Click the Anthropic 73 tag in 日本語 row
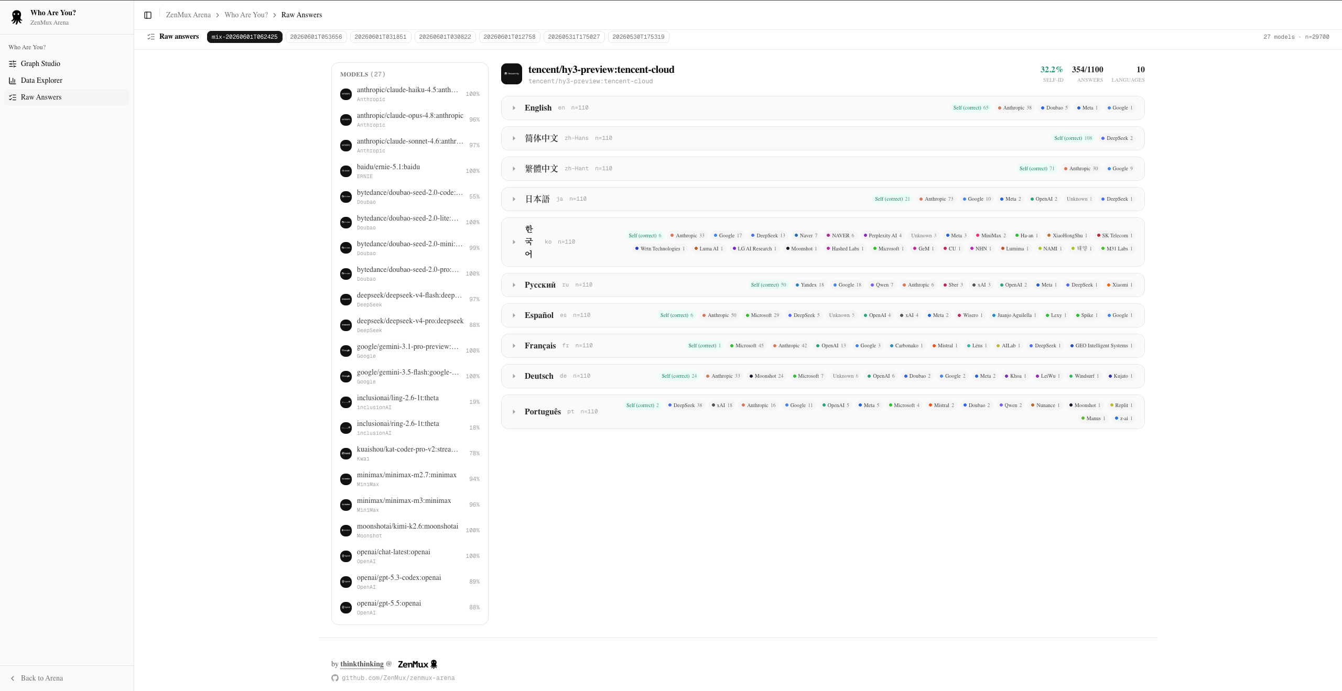Image resolution: width=1342 pixels, height=691 pixels. pyautogui.click(x=936, y=199)
